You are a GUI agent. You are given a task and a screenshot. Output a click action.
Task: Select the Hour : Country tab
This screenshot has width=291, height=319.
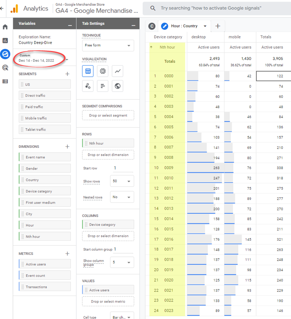point(184,26)
